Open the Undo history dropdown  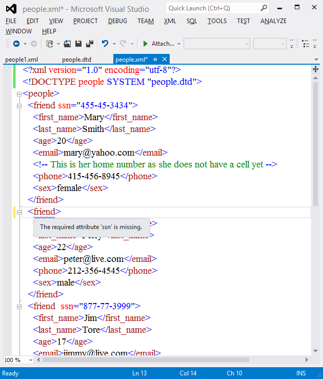click(x=114, y=44)
